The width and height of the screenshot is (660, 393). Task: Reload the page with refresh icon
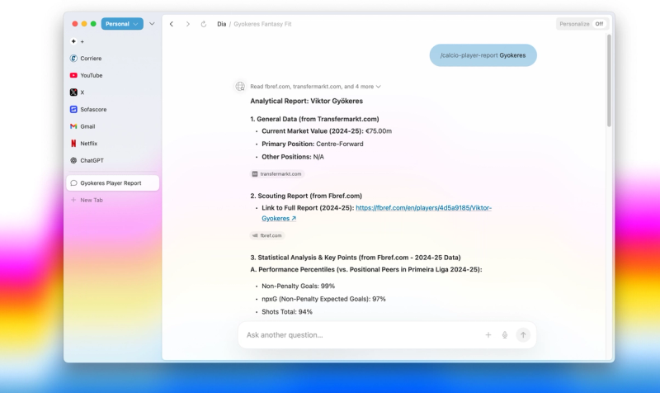click(x=204, y=24)
